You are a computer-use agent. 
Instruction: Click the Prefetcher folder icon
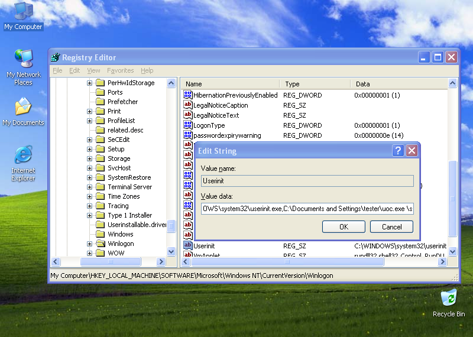(100, 102)
